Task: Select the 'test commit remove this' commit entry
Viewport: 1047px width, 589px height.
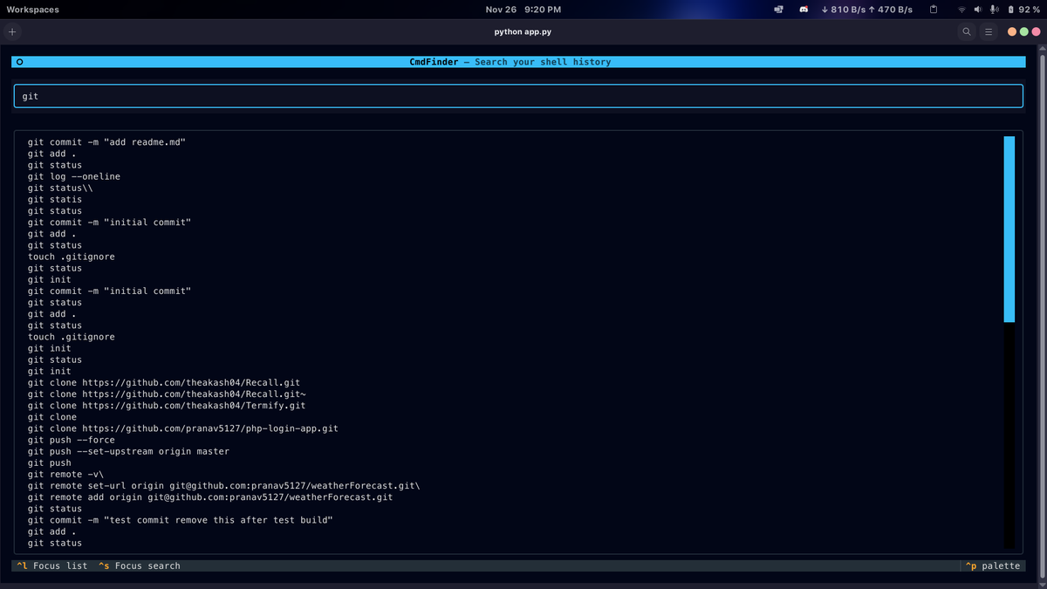Action: click(x=181, y=520)
